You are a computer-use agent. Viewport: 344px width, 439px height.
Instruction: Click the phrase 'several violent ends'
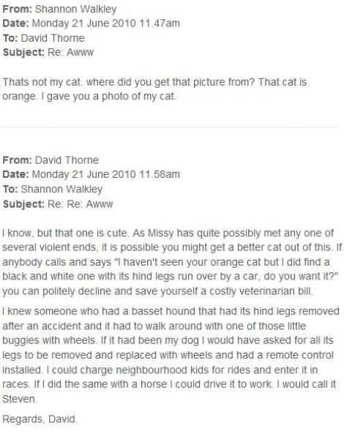coord(51,248)
